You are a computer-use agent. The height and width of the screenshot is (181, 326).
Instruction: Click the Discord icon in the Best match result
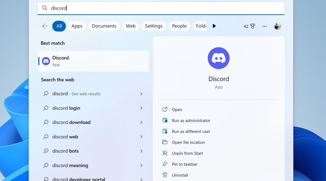coord(46,61)
